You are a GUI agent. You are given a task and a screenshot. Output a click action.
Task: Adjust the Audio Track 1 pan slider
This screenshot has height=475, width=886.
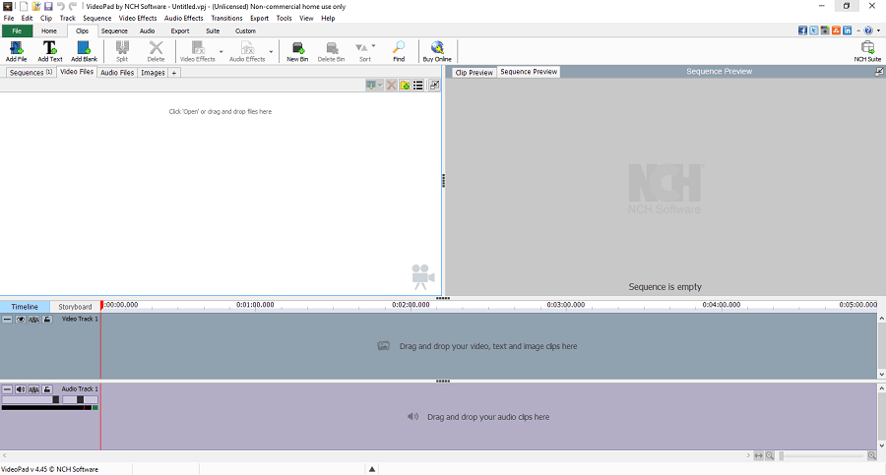point(80,399)
